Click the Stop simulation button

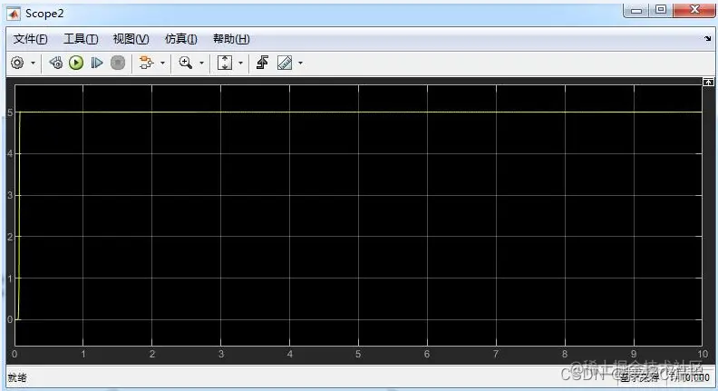pyautogui.click(x=118, y=63)
